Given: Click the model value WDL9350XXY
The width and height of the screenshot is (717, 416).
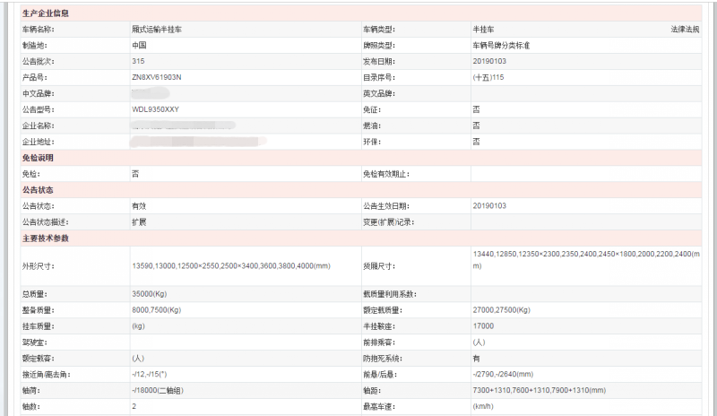Looking at the screenshot, I should pos(155,109).
